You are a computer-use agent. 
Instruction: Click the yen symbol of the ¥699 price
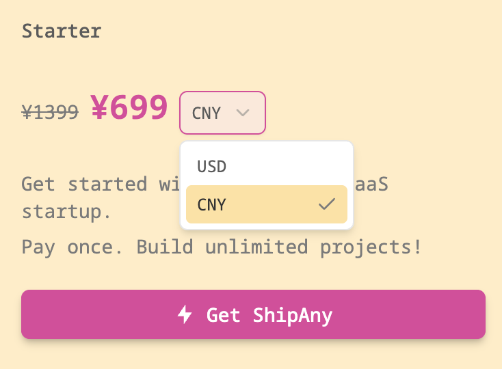click(x=100, y=107)
